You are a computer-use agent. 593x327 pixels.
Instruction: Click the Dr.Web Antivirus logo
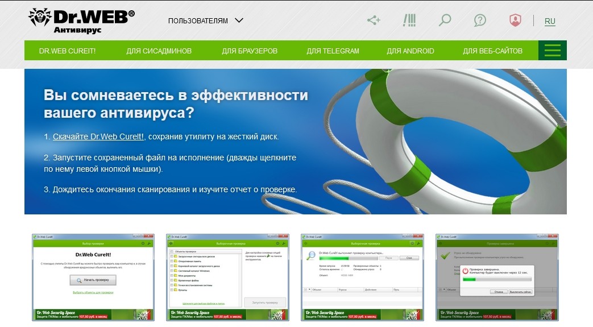[x=81, y=20]
